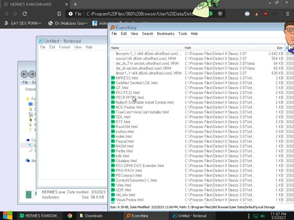Click the taskbar clock showing 11:07 PM
Screen dimensions: 294x220
point(278,216)
